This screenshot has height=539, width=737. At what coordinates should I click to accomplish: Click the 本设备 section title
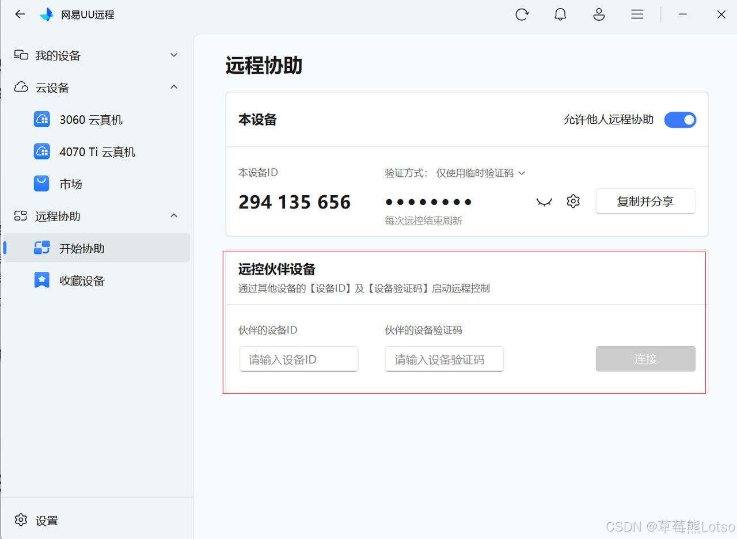tap(257, 119)
